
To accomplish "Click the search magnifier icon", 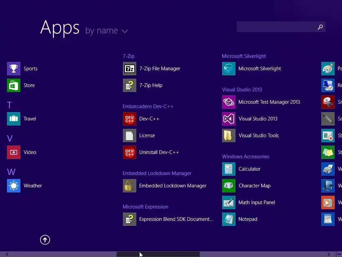I will tap(320, 27).
